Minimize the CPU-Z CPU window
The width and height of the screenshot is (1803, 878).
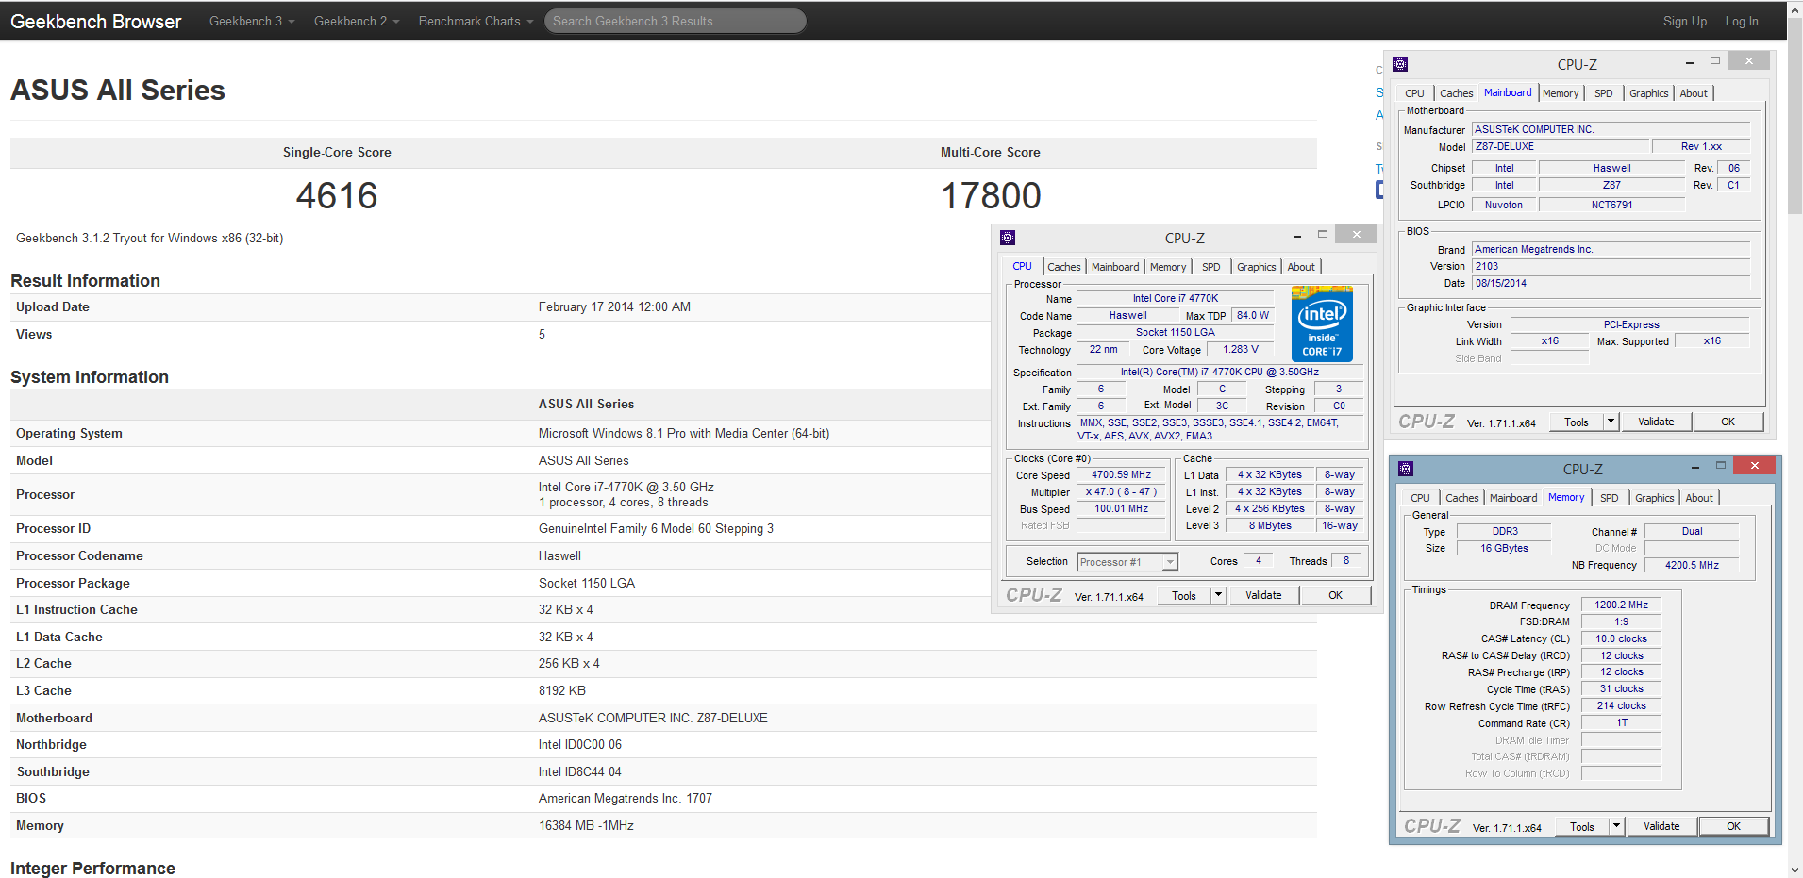(x=1297, y=236)
